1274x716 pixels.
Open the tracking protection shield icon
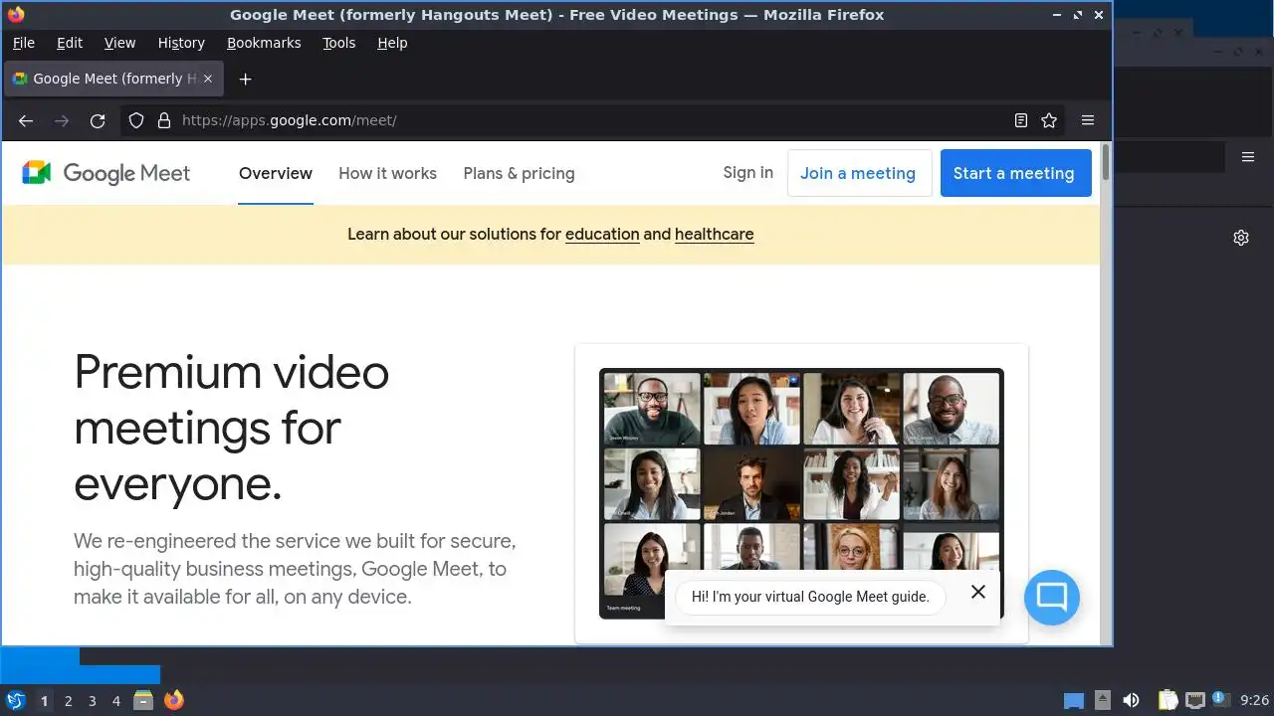pos(136,120)
